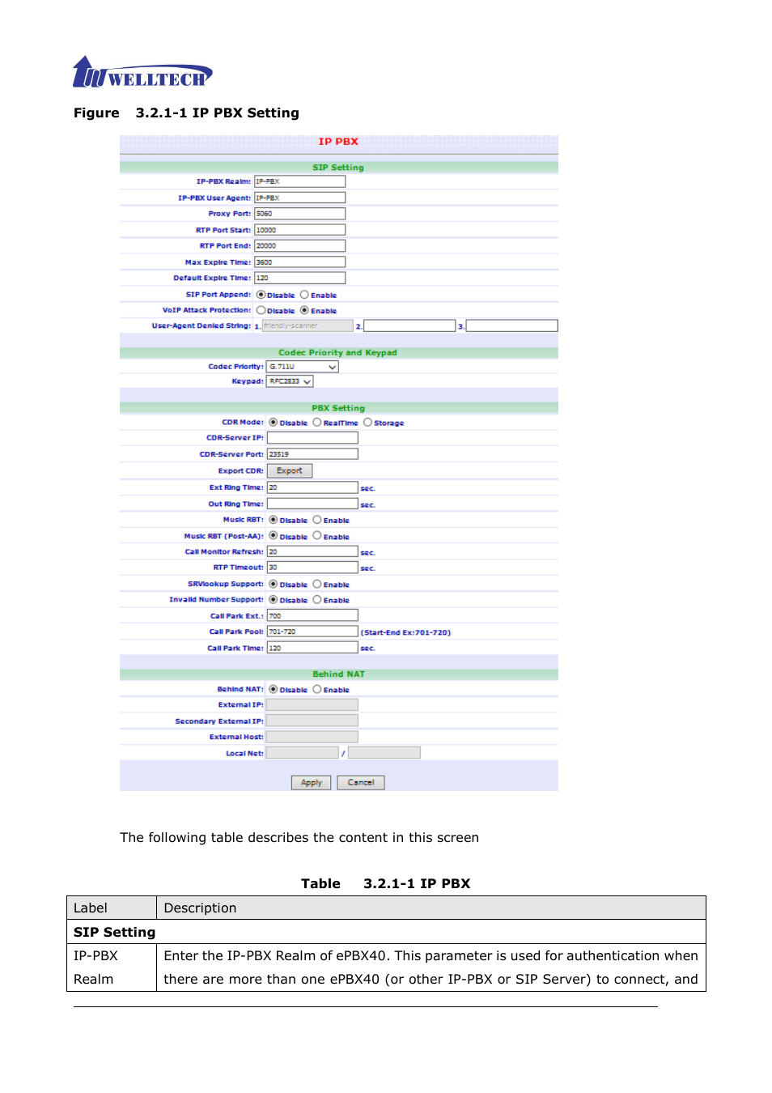The height and width of the screenshot is (1093, 772).
Task: Click the Apply button
Action: pos(312,782)
